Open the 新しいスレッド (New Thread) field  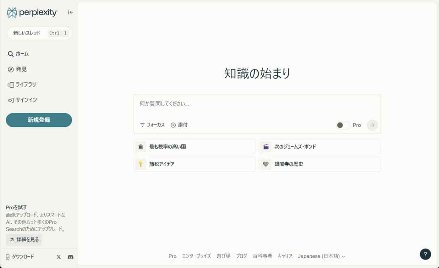39,33
